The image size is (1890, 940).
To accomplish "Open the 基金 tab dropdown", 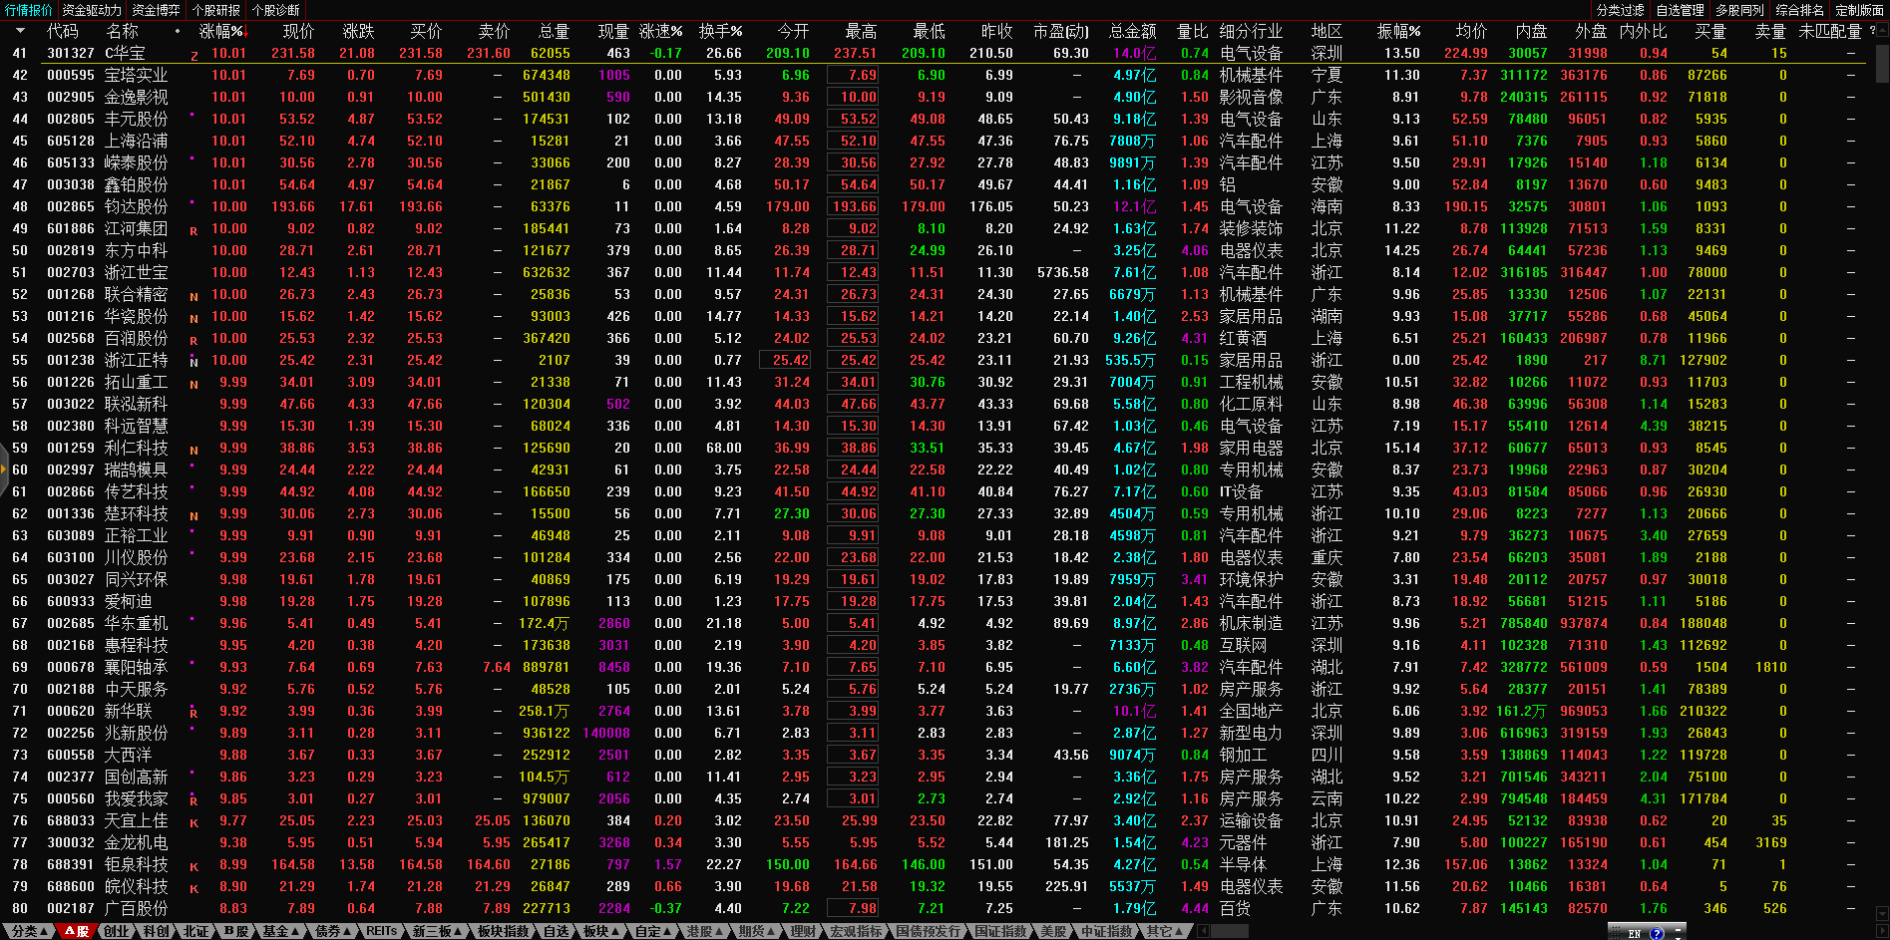I will [x=281, y=931].
